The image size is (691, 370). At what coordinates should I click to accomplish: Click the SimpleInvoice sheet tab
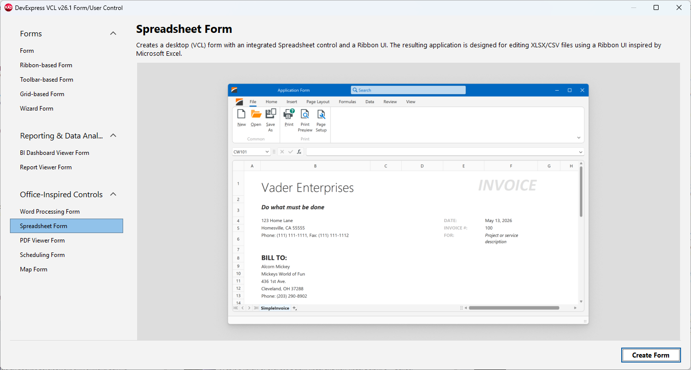275,308
